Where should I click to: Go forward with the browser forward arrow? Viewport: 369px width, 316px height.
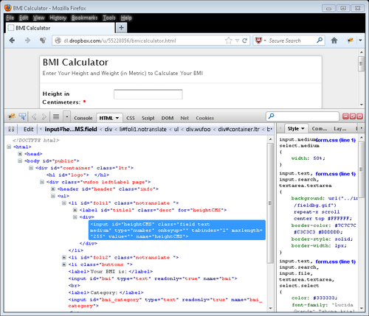coord(27,41)
